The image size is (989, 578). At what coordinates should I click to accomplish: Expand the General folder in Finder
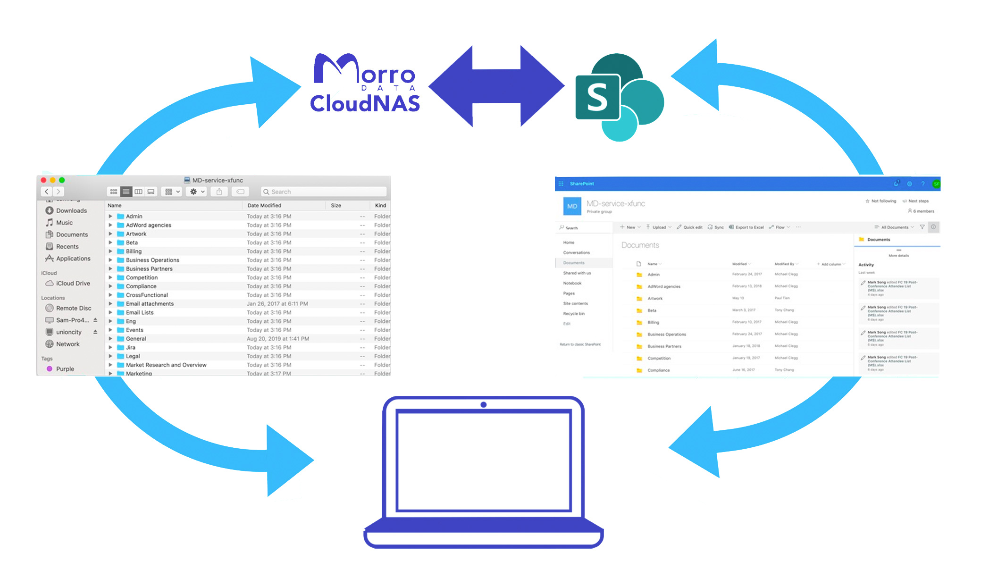coord(110,338)
